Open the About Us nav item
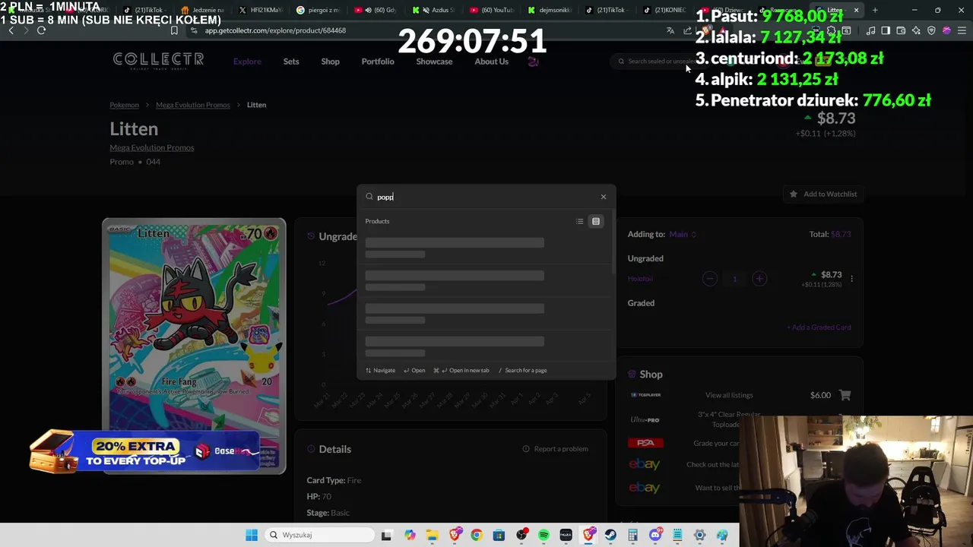973x547 pixels. [x=491, y=62]
